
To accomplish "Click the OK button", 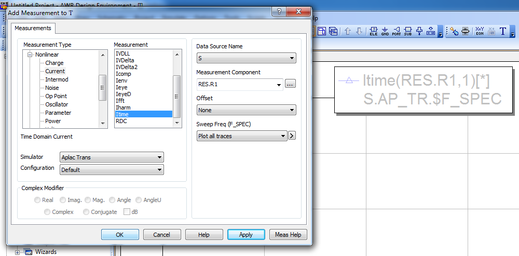I will [x=120, y=235].
